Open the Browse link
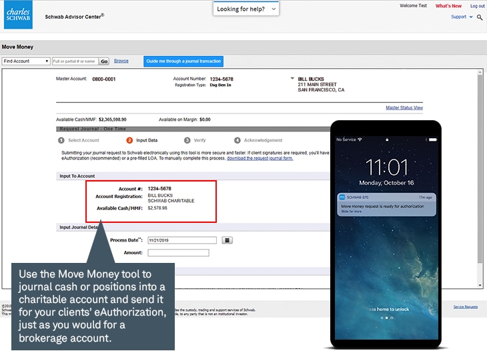 coord(121,61)
